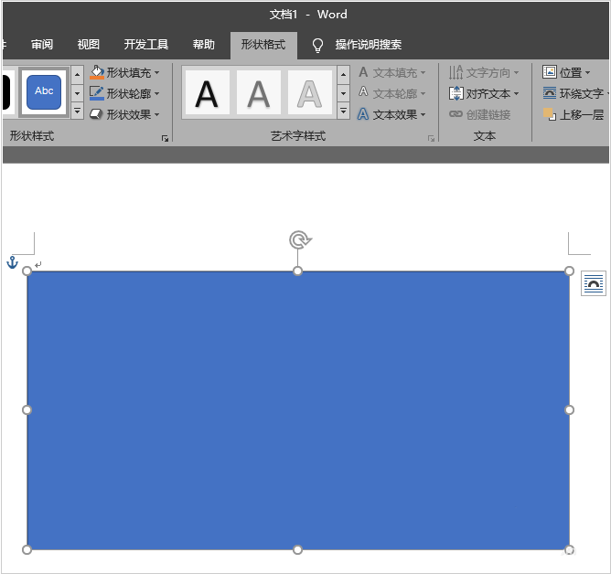The width and height of the screenshot is (611, 574).
Task: Click Create Link (创建链接)
Action: pos(479,115)
